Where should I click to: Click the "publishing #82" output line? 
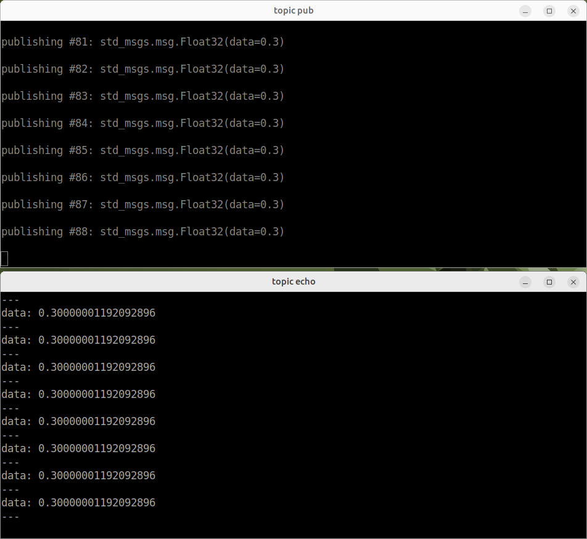coord(142,69)
